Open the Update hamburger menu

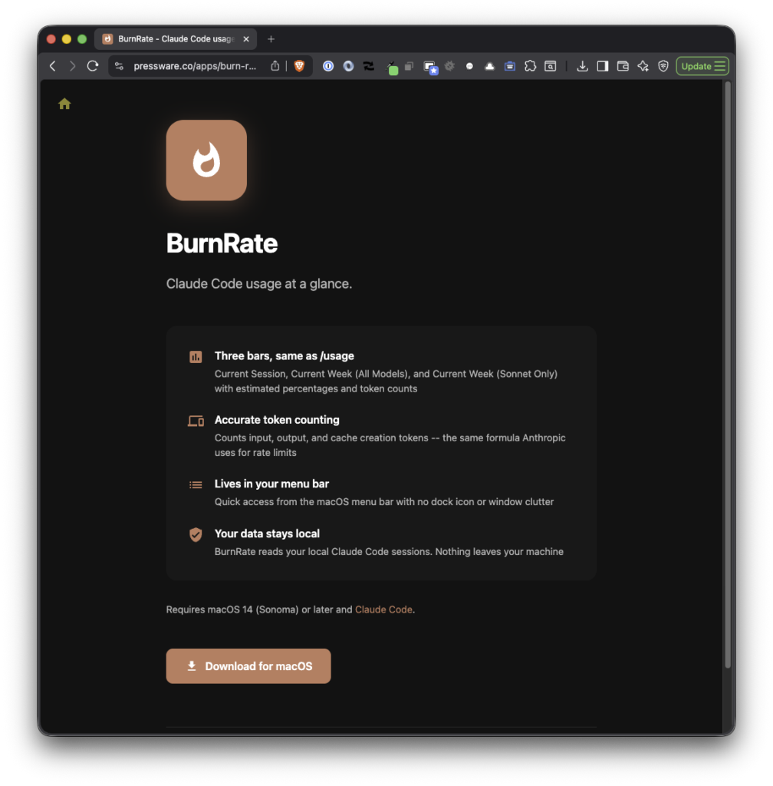click(702, 66)
